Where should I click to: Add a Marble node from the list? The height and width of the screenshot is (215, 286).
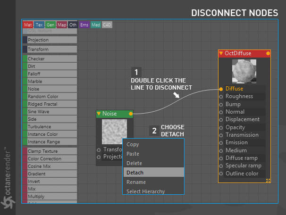coord(50,81)
